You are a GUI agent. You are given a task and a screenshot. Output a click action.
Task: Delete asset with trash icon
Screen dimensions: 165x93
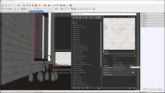pos(87,88)
